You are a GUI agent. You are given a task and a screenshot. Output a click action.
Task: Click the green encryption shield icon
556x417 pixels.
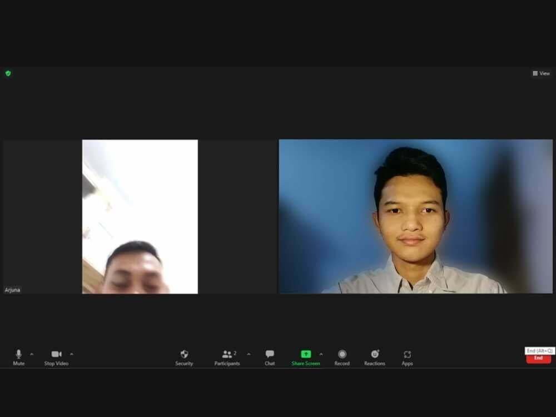[8, 73]
